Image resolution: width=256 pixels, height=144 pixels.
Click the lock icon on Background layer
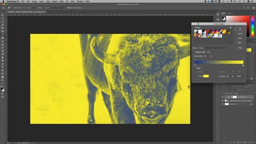click(251, 104)
